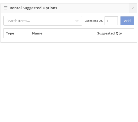Click the Type heading in the options table
138x122 pixels.
[10, 33]
